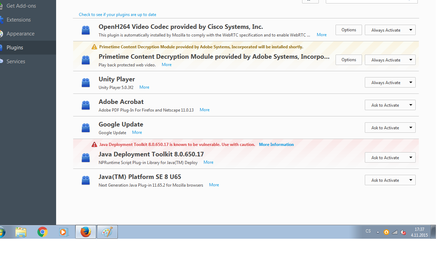
Task: Open More Information about Java Deployment Toolkit vulnerability
Action: coord(276,145)
